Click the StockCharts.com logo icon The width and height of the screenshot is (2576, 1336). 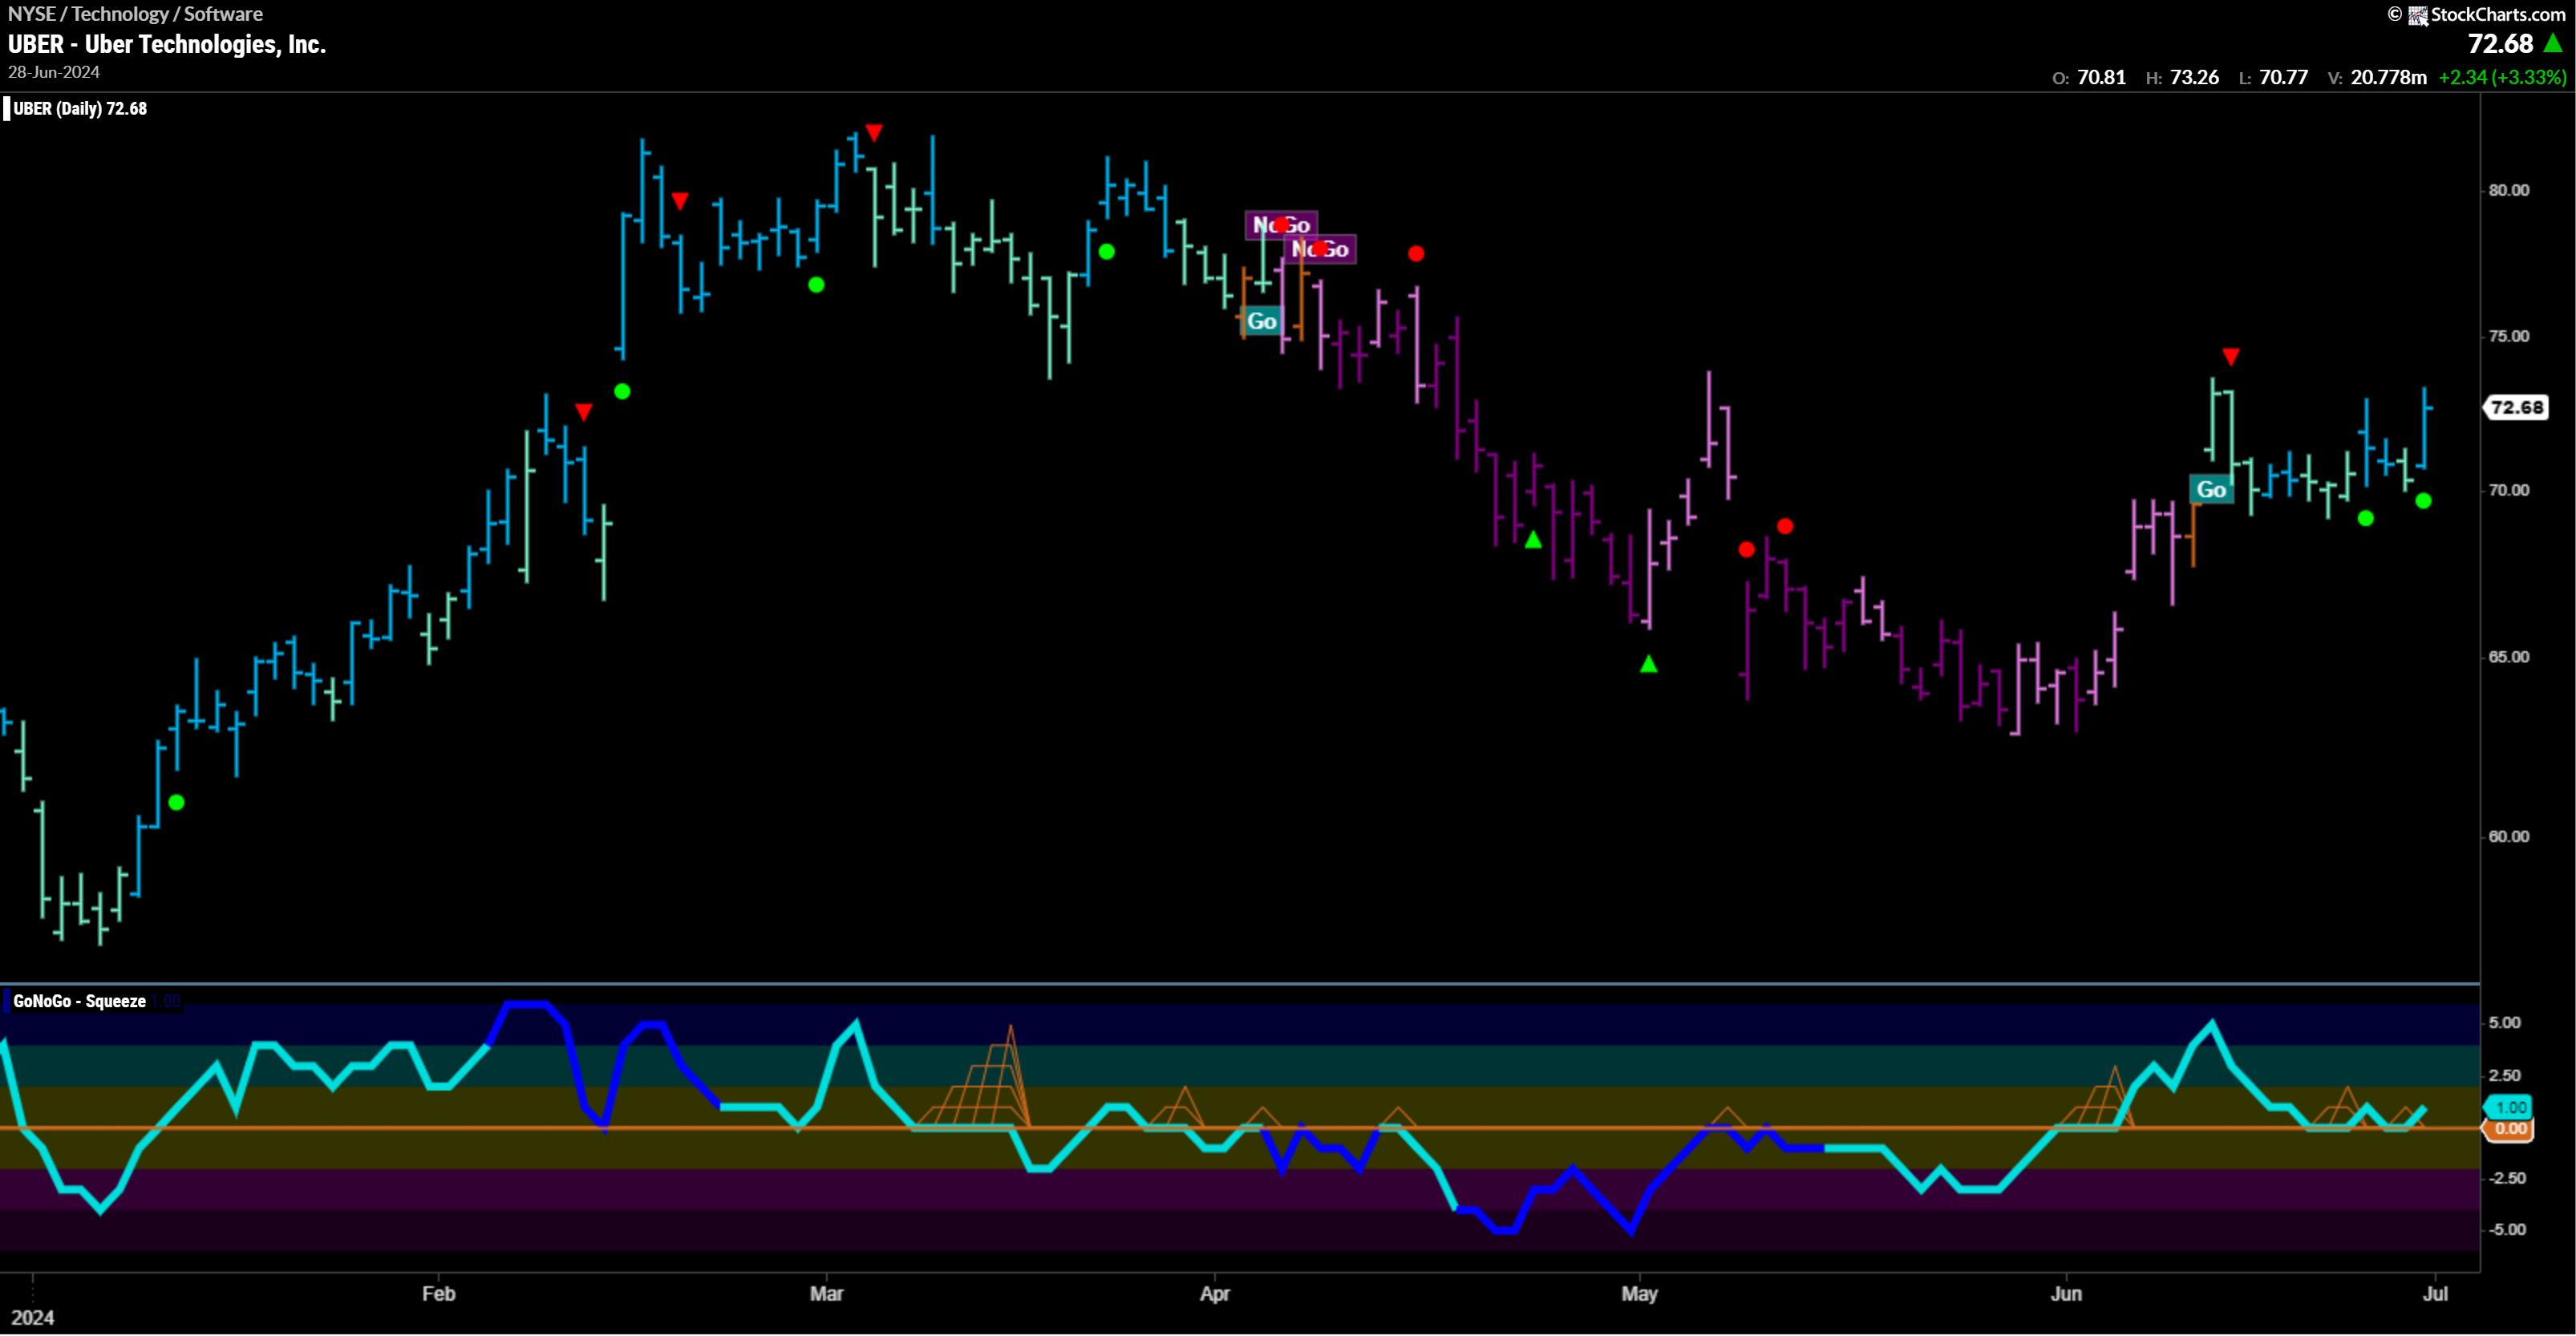click(x=2417, y=15)
